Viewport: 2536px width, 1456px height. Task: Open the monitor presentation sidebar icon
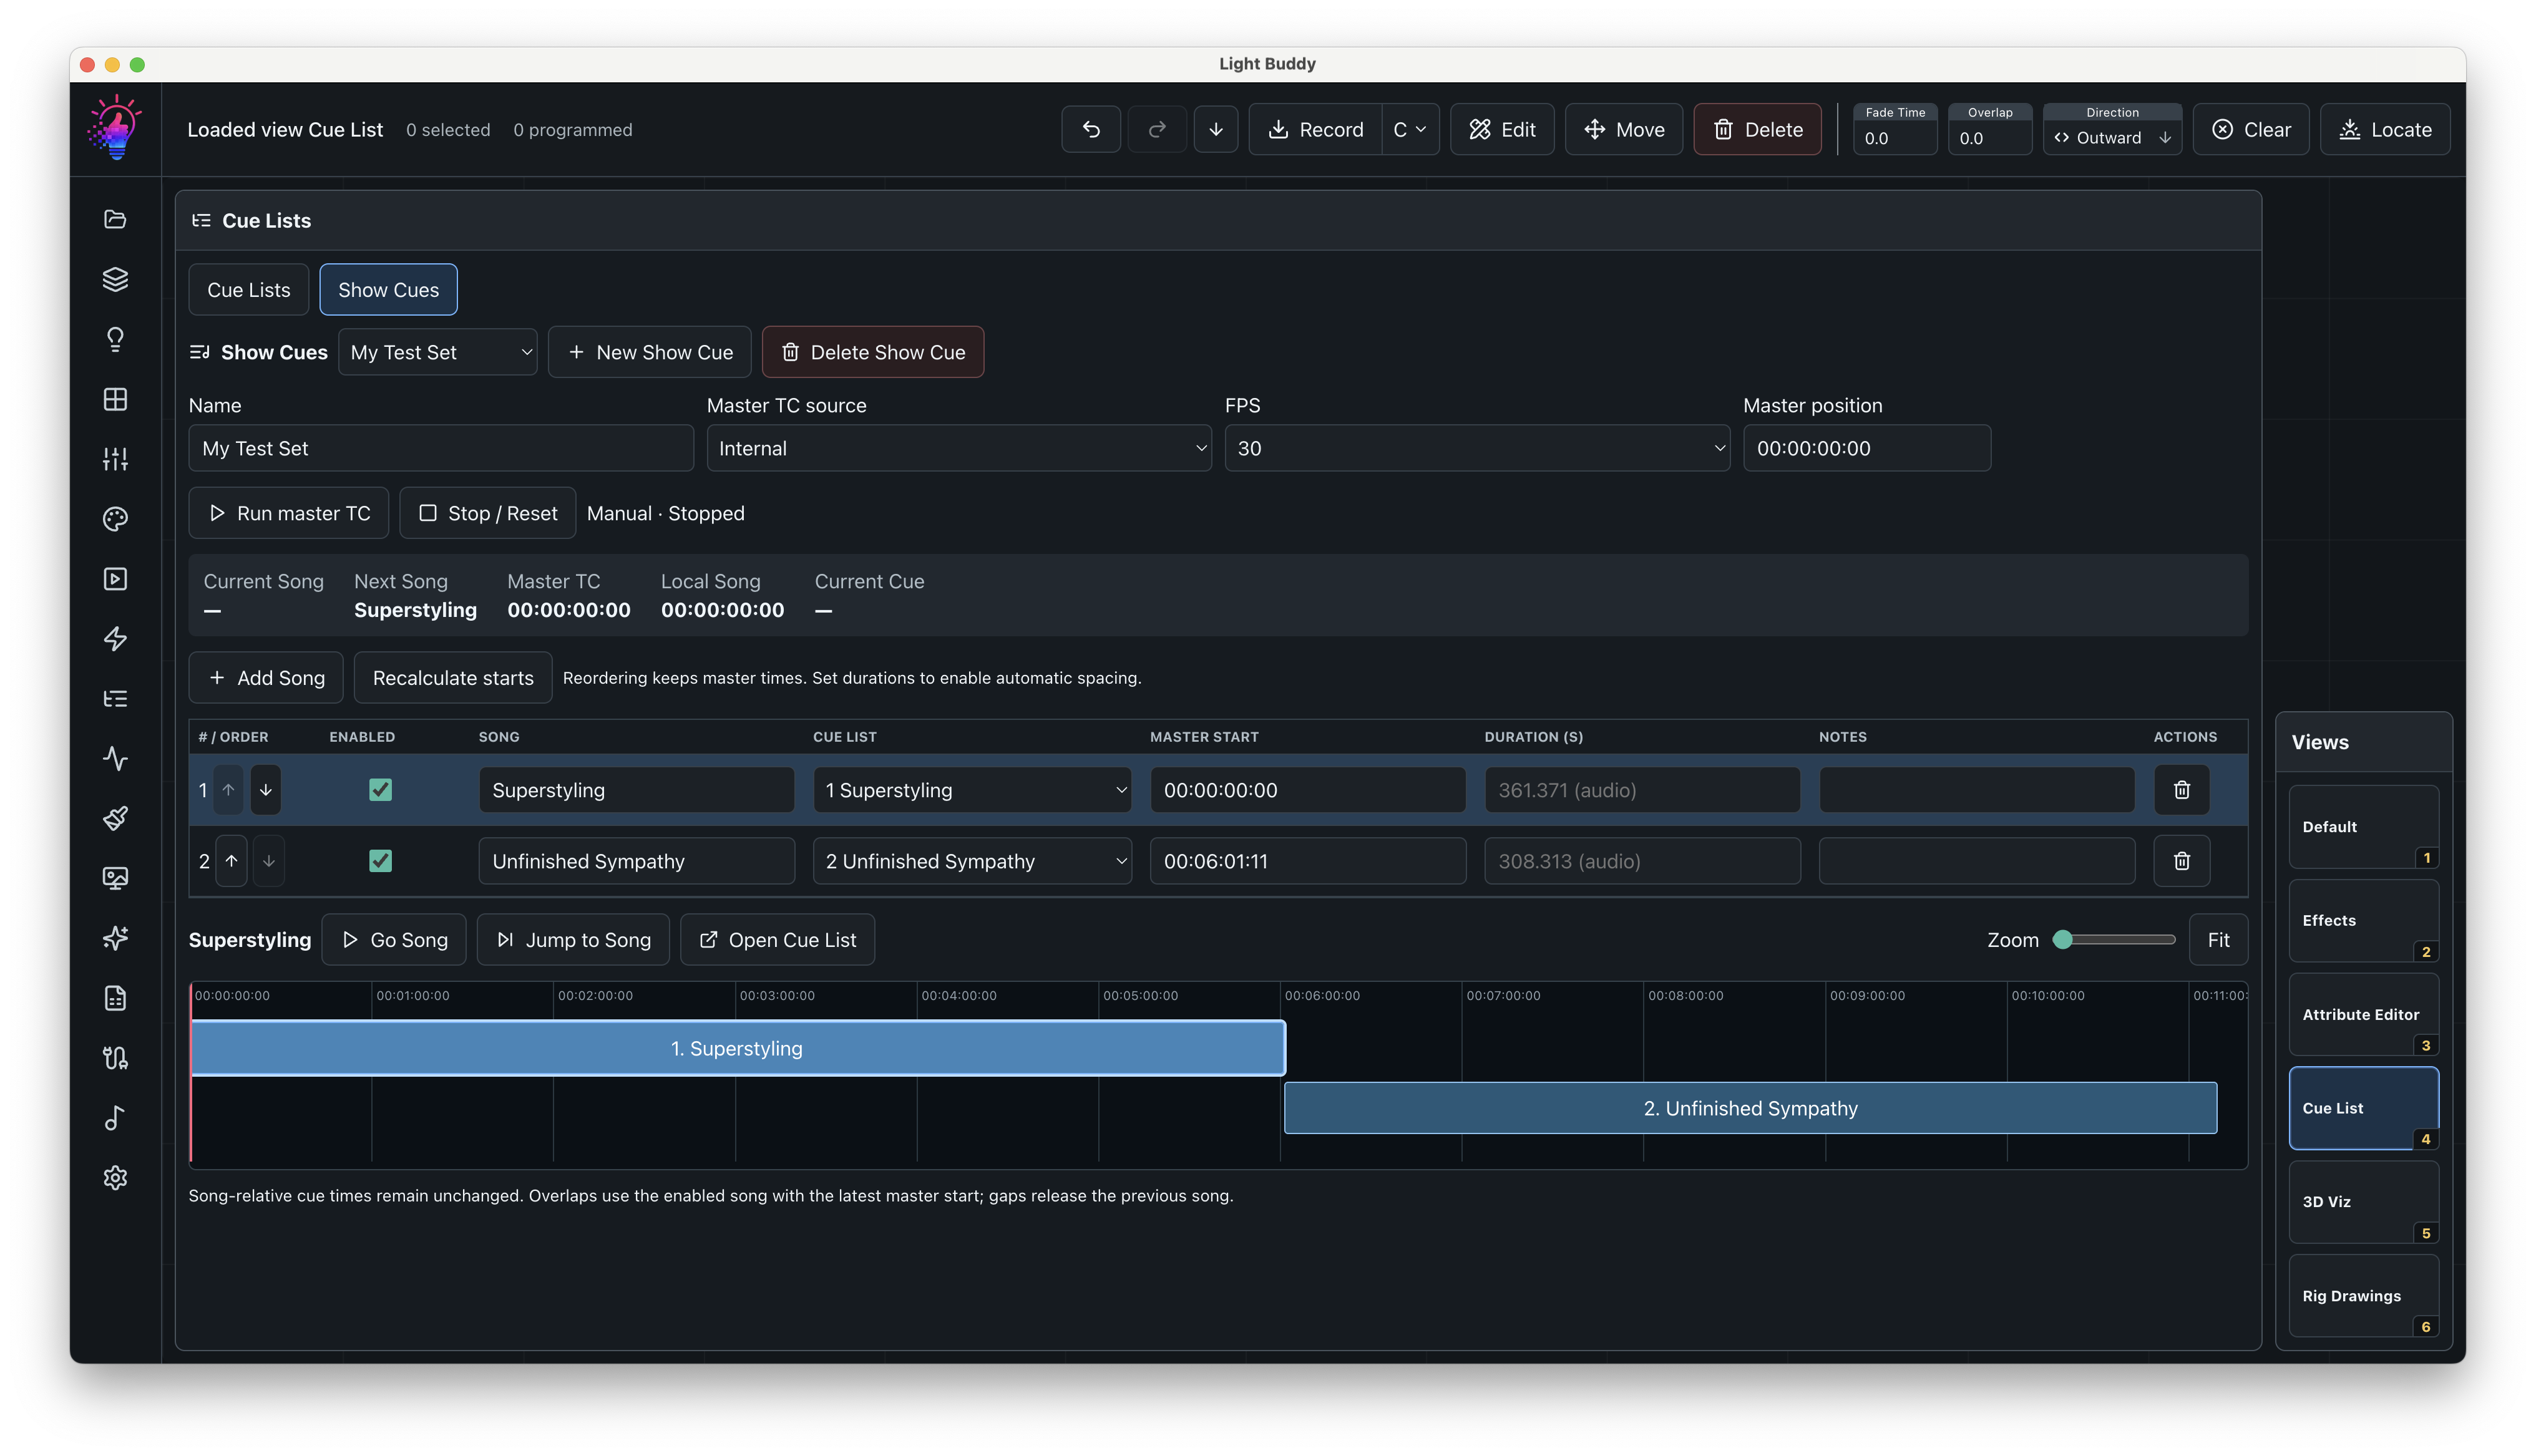tap(115, 879)
